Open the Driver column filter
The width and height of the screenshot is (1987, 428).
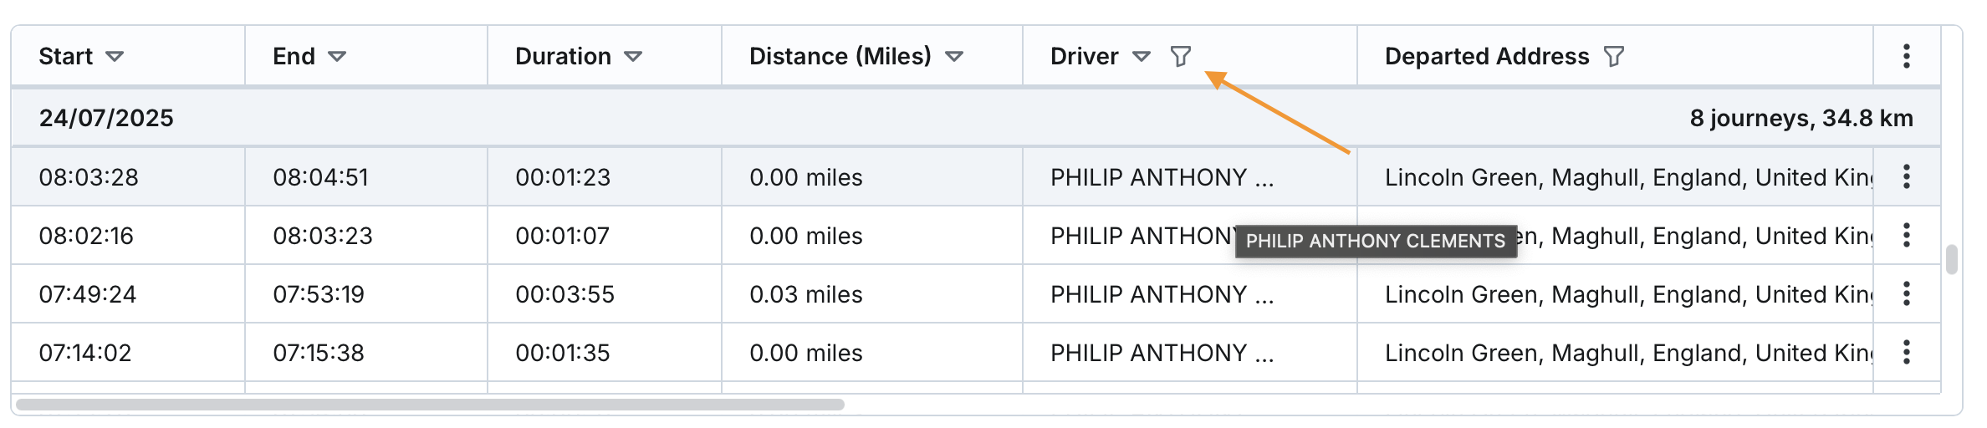pos(1180,57)
